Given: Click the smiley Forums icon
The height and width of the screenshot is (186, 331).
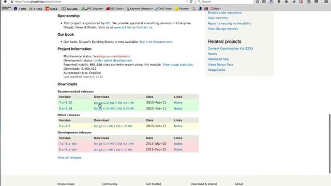Looking at the screenshot, I should pyautogui.click(x=176, y=9).
